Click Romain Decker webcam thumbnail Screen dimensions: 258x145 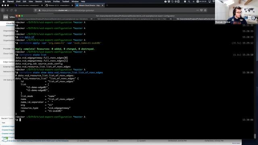[x=237, y=12]
